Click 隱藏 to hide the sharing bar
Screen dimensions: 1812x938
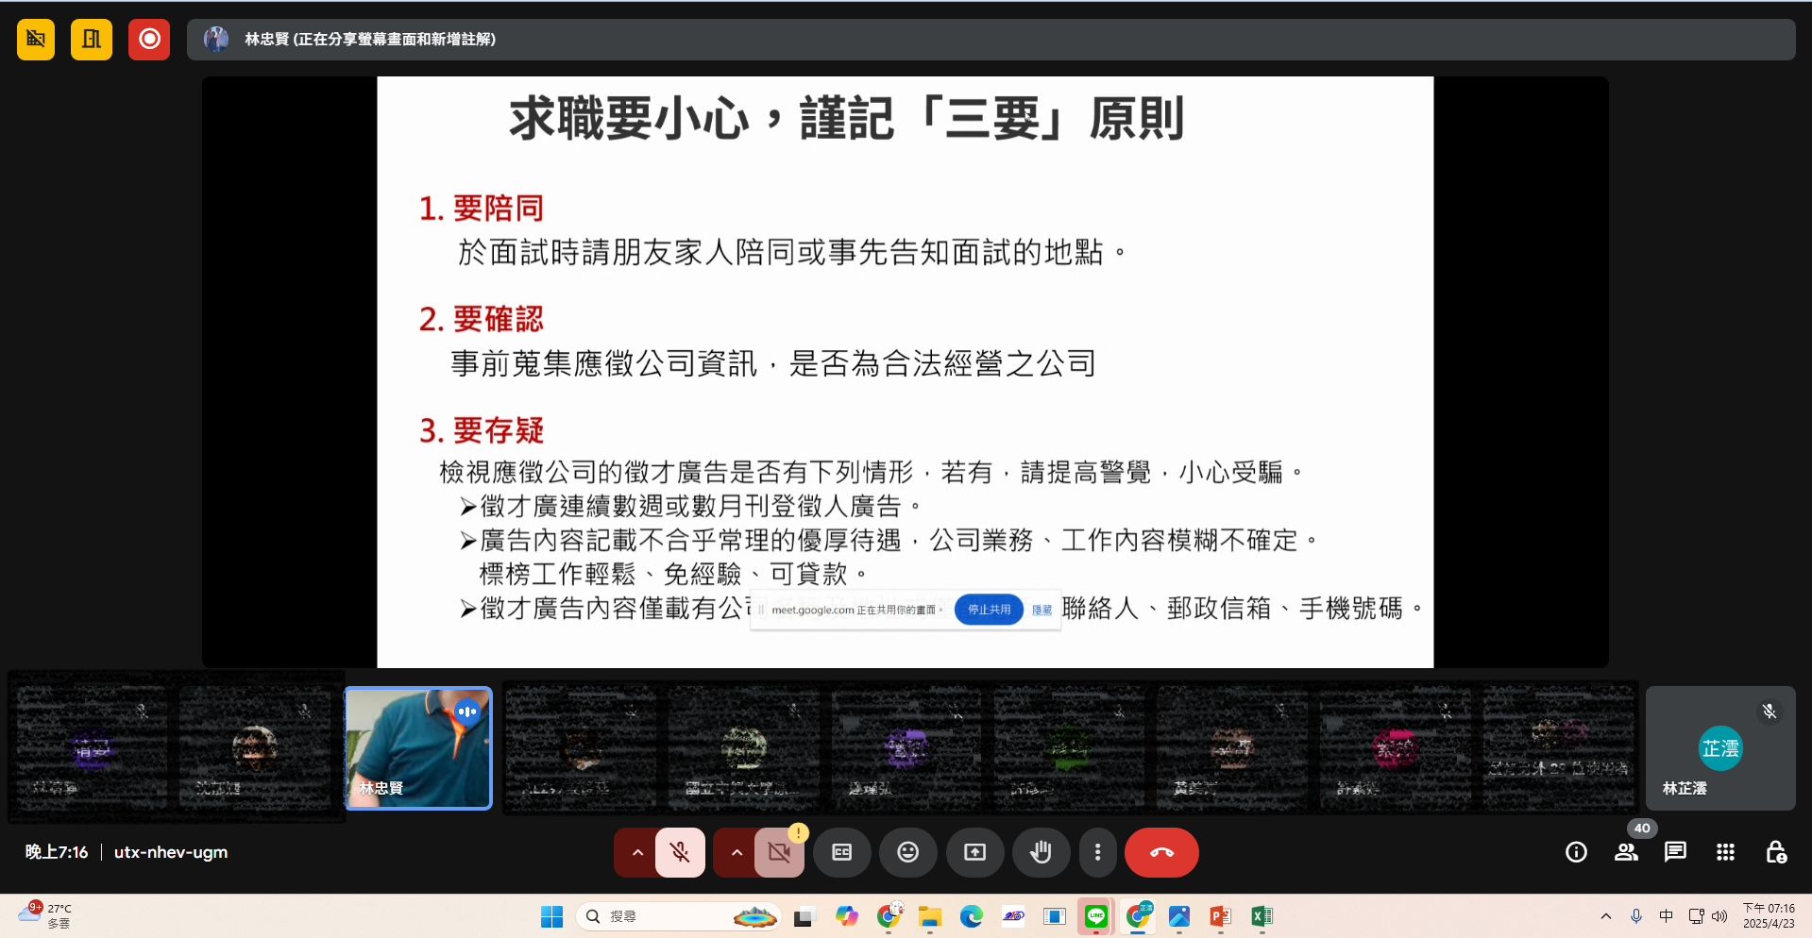(1041, 610)
